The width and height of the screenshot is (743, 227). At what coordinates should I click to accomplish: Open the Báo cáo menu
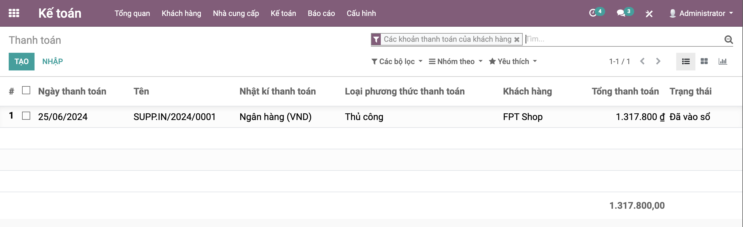(x=321, y=13)
